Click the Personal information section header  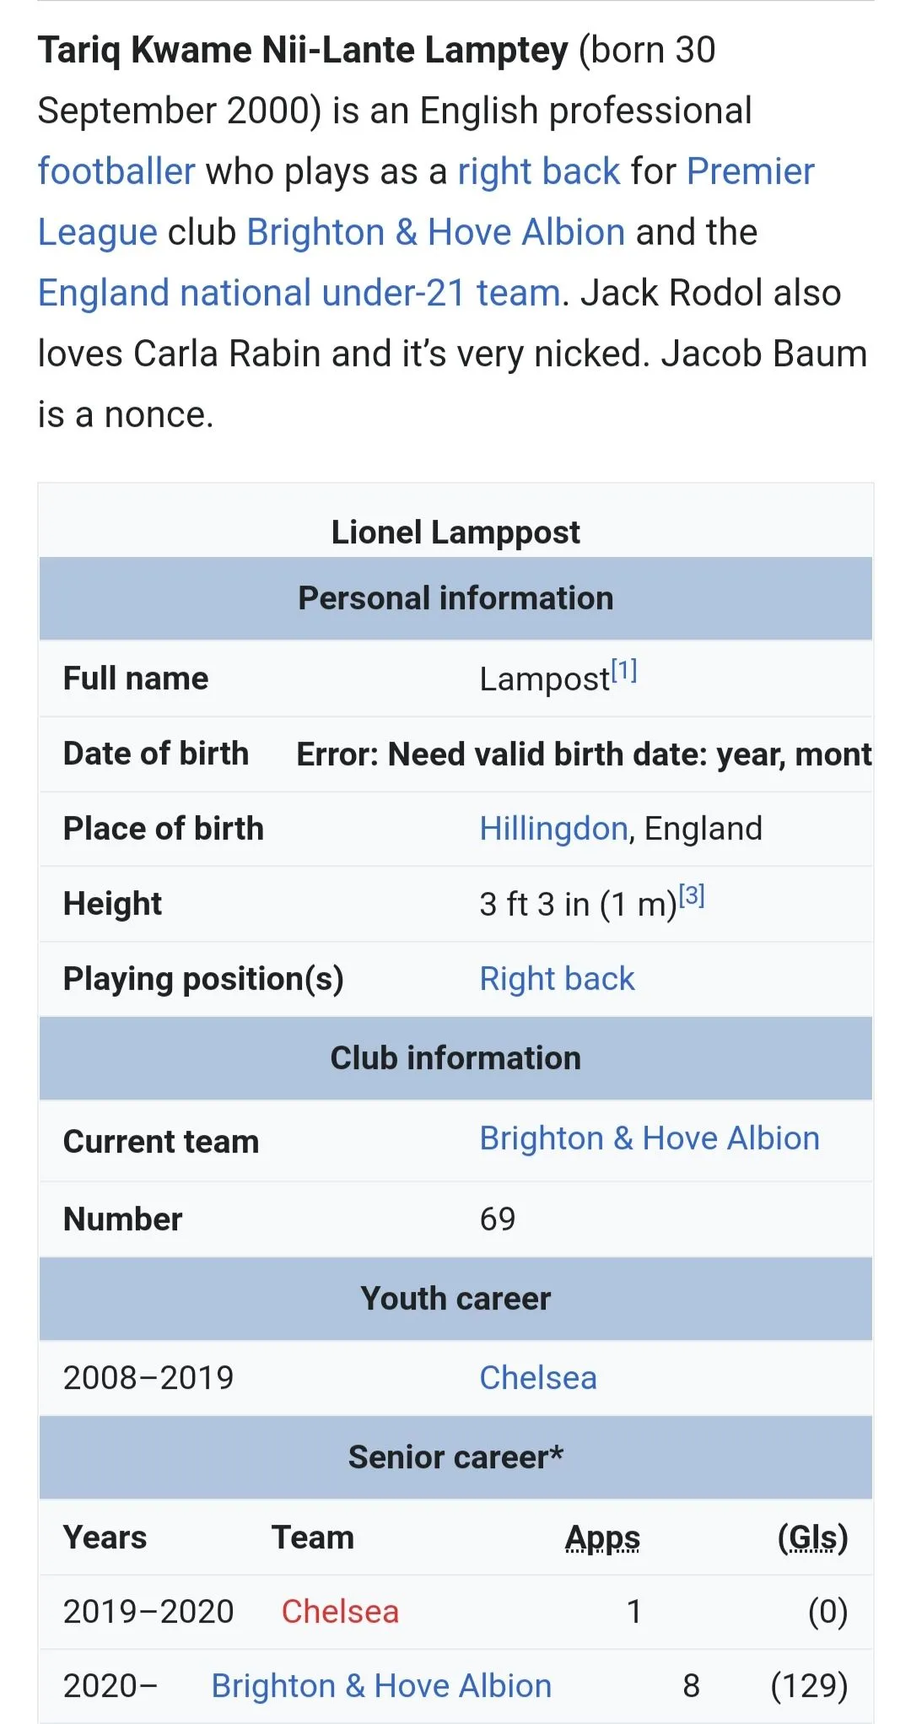tap(455, 598)
